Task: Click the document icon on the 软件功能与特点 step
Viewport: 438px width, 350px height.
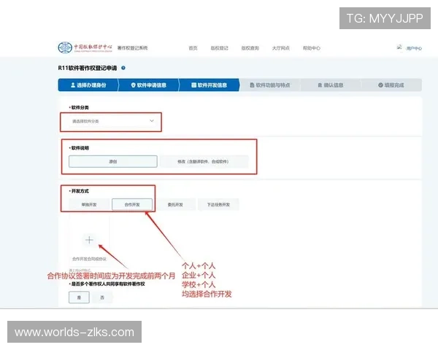Action: click(252, 85)
